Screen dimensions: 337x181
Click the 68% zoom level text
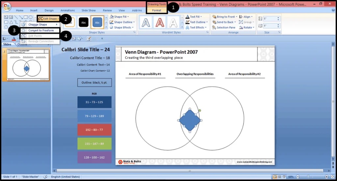click(291, 177)
